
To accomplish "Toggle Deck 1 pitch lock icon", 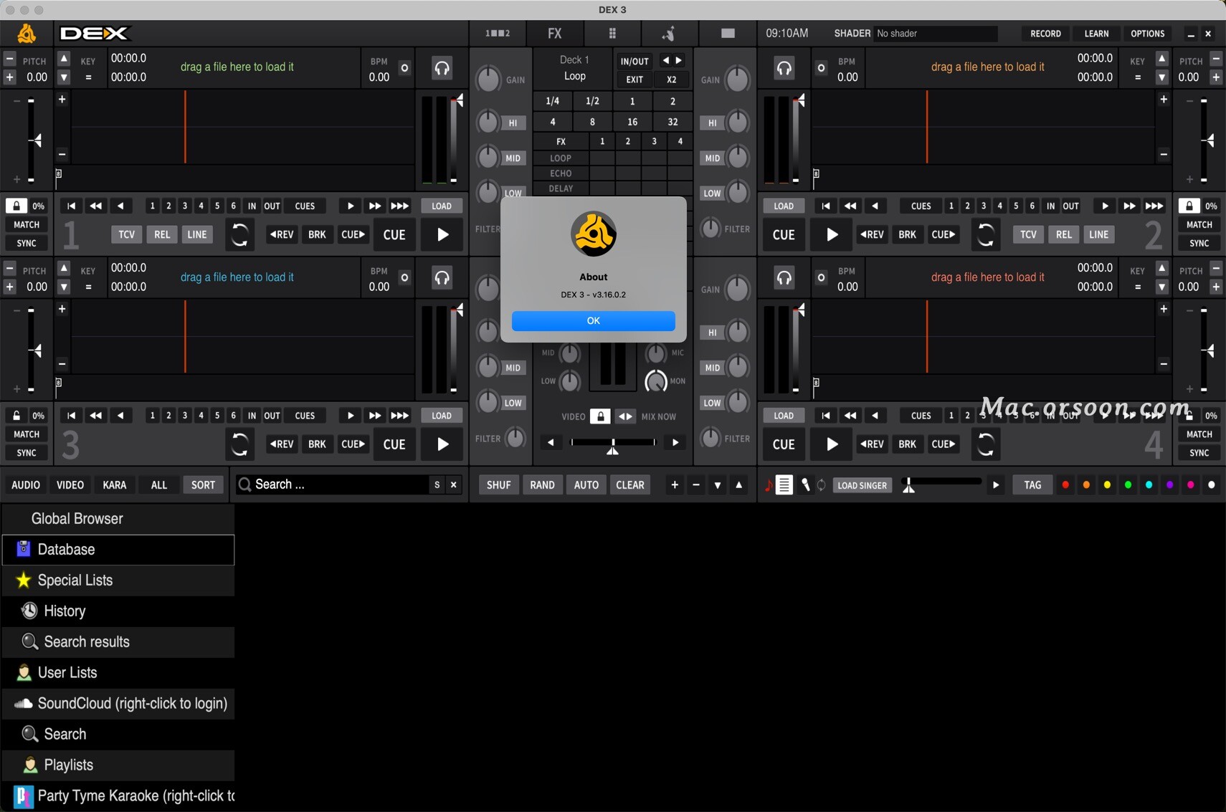I will coord(16,206).
